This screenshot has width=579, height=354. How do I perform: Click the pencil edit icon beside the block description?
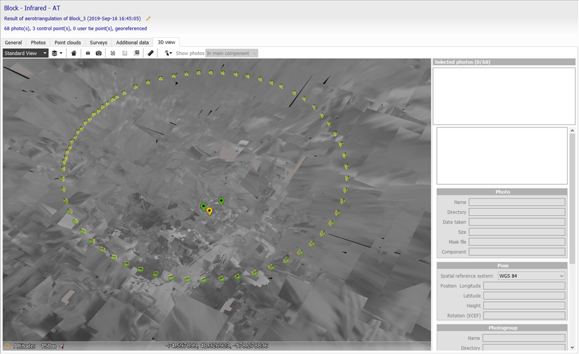point(148,19)
